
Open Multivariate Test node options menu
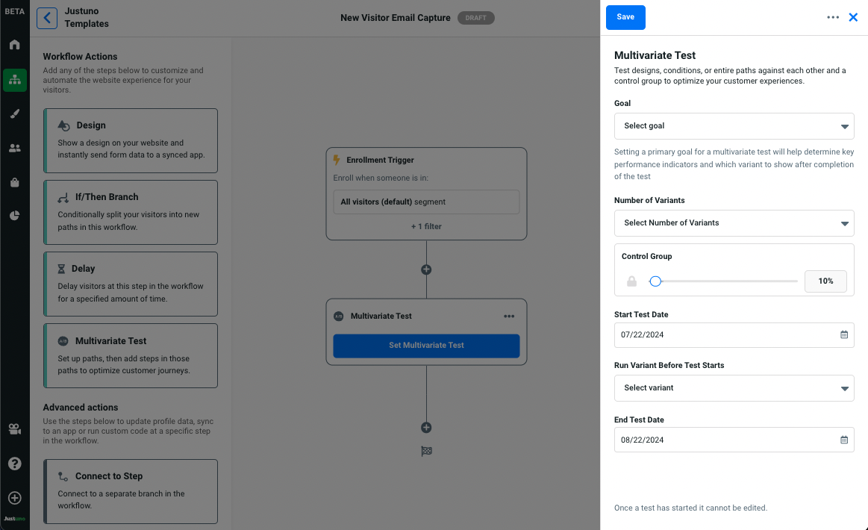(x=509, y=317)
